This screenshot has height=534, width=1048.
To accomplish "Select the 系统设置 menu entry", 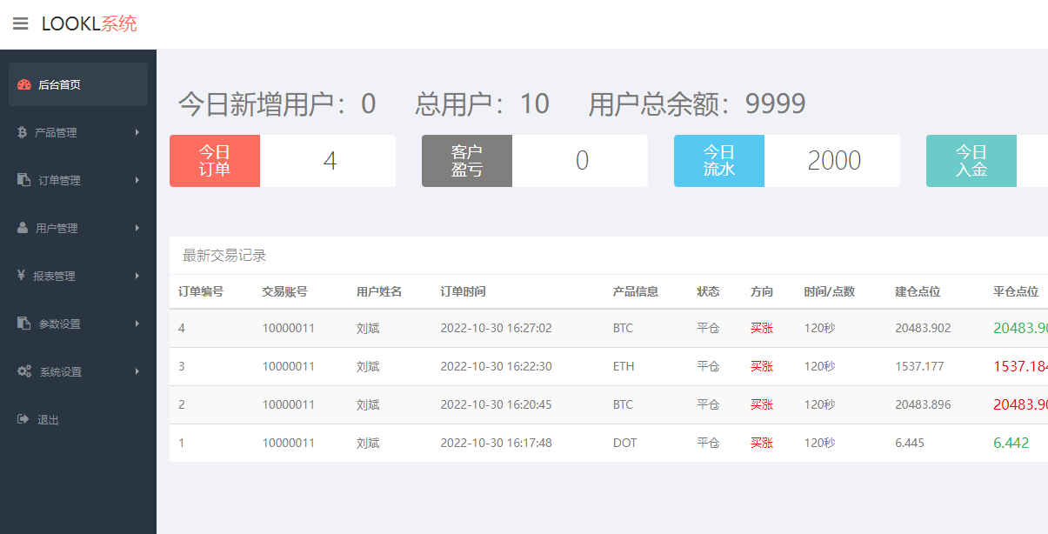I will tap(61, 372).
